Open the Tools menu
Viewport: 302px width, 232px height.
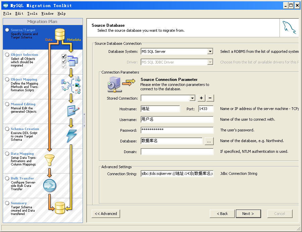click(32, 14)
